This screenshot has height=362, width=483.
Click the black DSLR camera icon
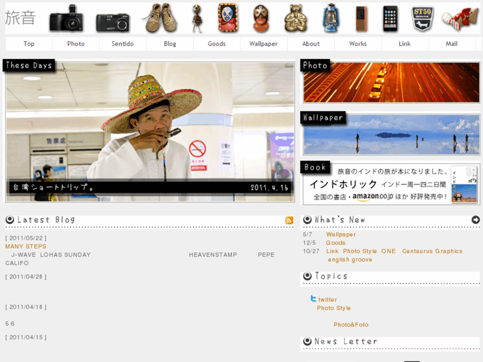66,19
